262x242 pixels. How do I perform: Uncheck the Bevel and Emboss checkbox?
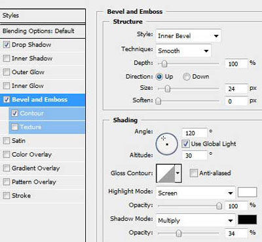tap(7, 100)
